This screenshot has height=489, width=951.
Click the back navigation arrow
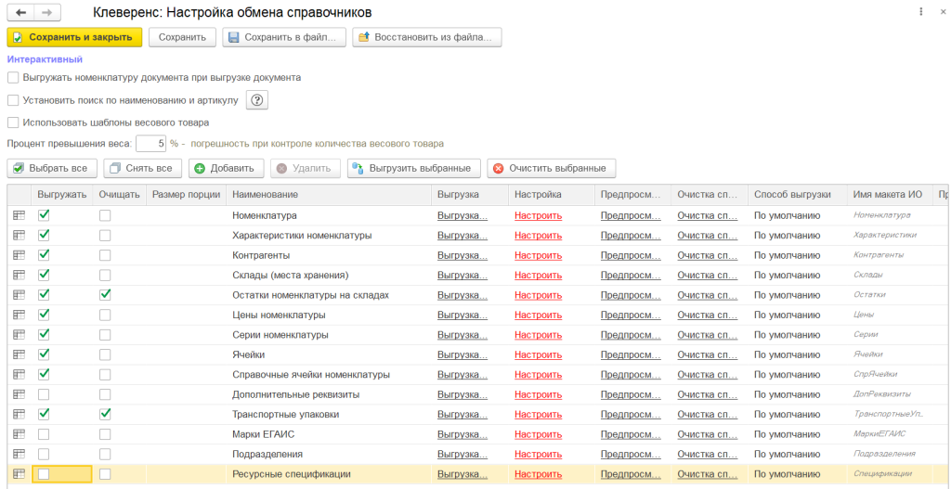21,13
